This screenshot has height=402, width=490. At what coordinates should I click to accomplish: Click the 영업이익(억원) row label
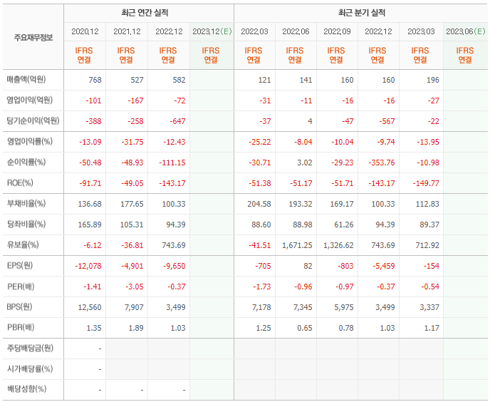click(x=30, y=100)
